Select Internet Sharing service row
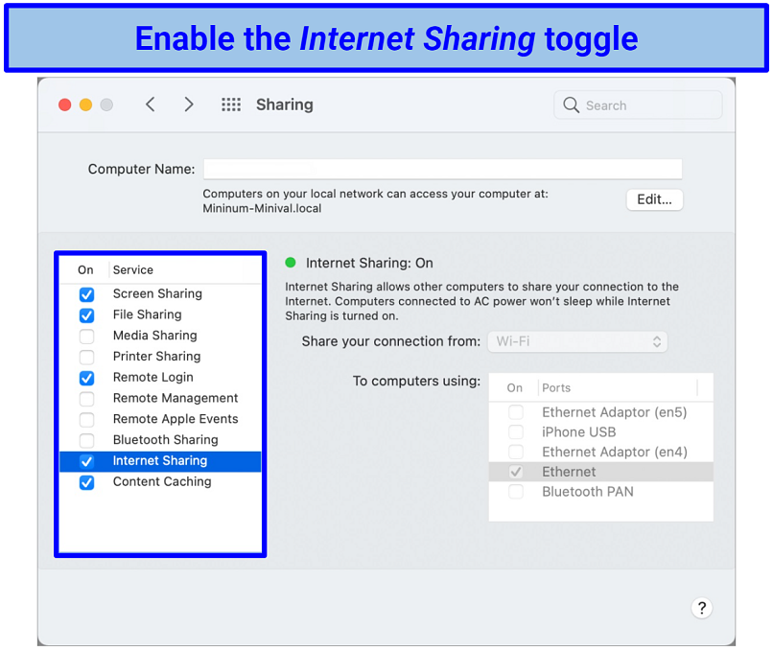The height and width of the screenshot is (651, 773). 160,461
